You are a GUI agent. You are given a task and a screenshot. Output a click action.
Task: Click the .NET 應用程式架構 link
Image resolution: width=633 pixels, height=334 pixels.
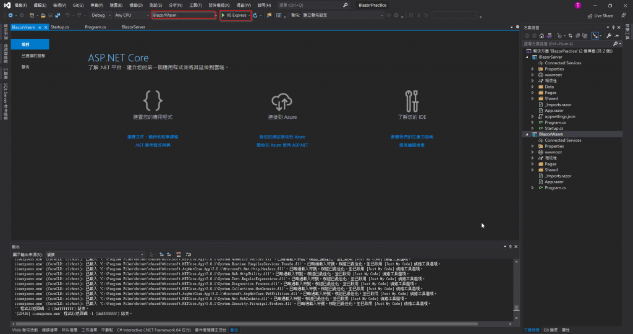coord(153,145)
